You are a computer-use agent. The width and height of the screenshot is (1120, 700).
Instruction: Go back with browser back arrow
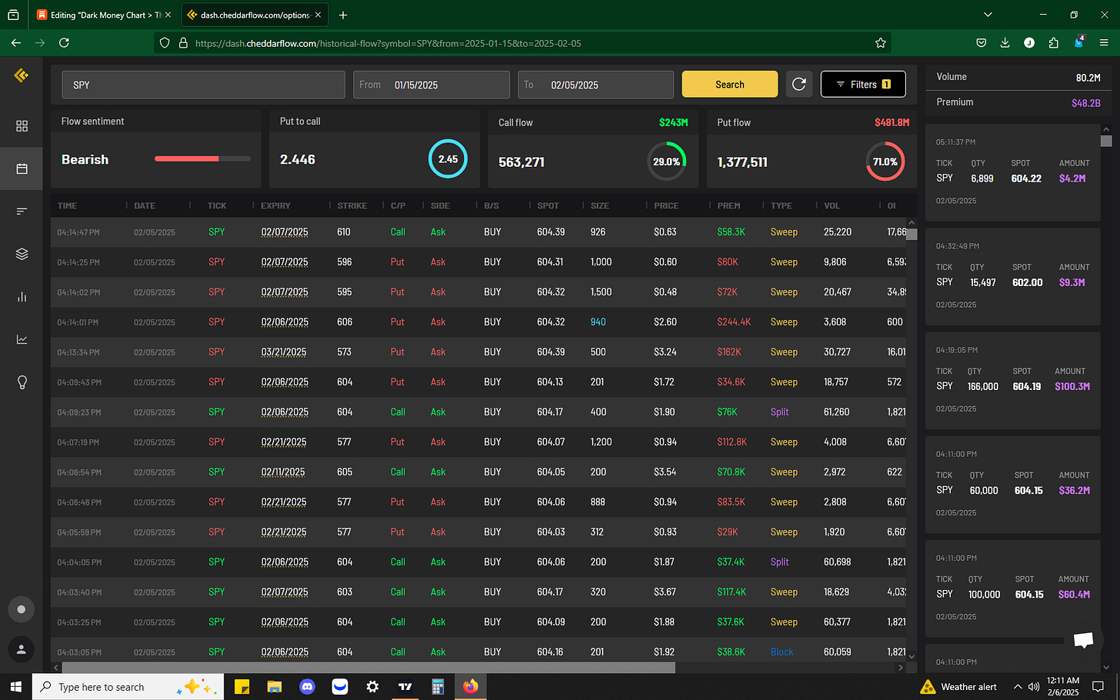tap(16, 43)
